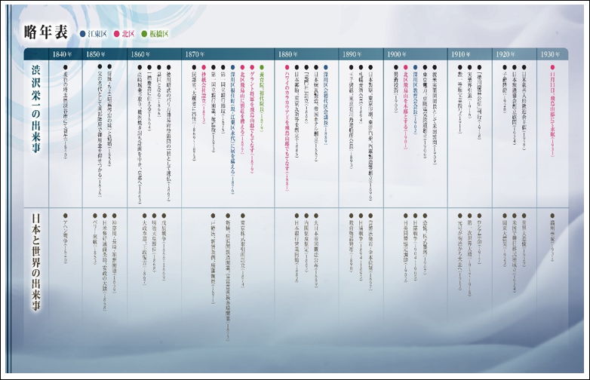Select the 1910年 decade header
This screenshot has height=380, width=590.
point(460,54)
